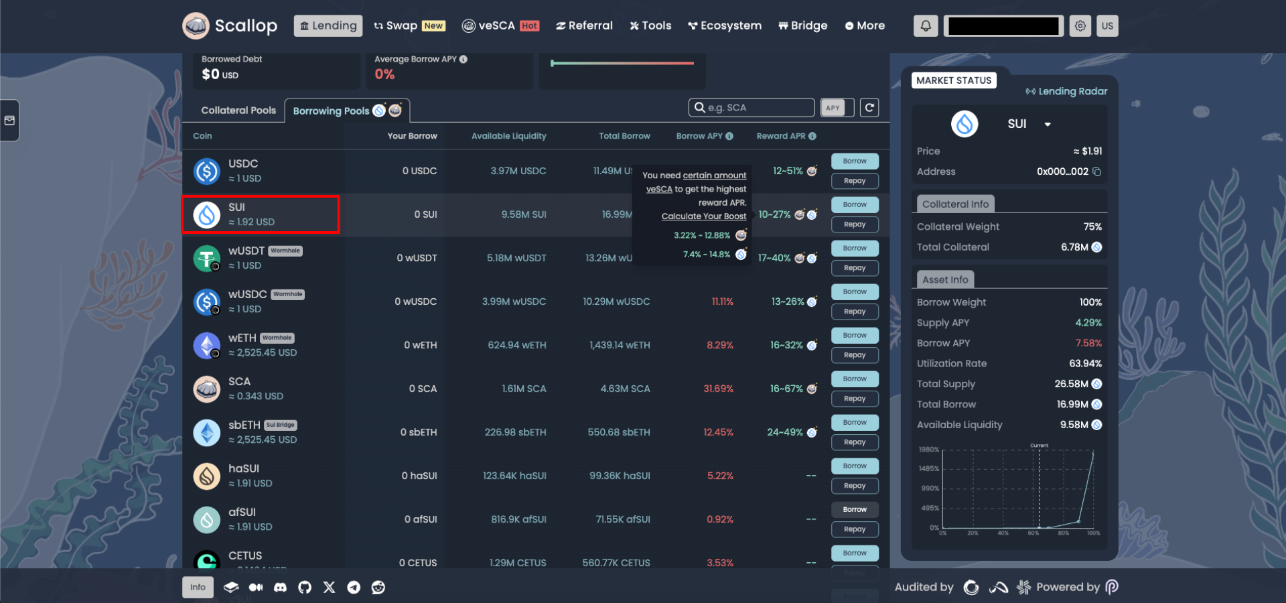Open the Tools menu
This screenshot has width=1286, height=603.
[x=650, y=25]
